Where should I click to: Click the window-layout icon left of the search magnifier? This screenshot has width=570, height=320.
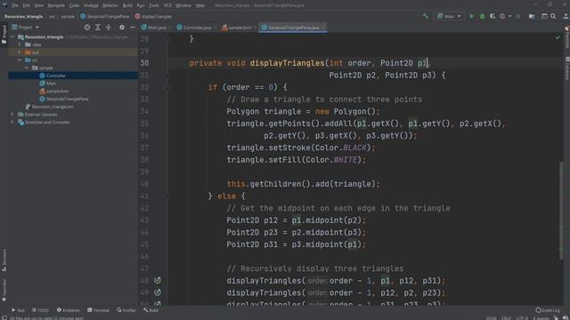pos(544,16)
